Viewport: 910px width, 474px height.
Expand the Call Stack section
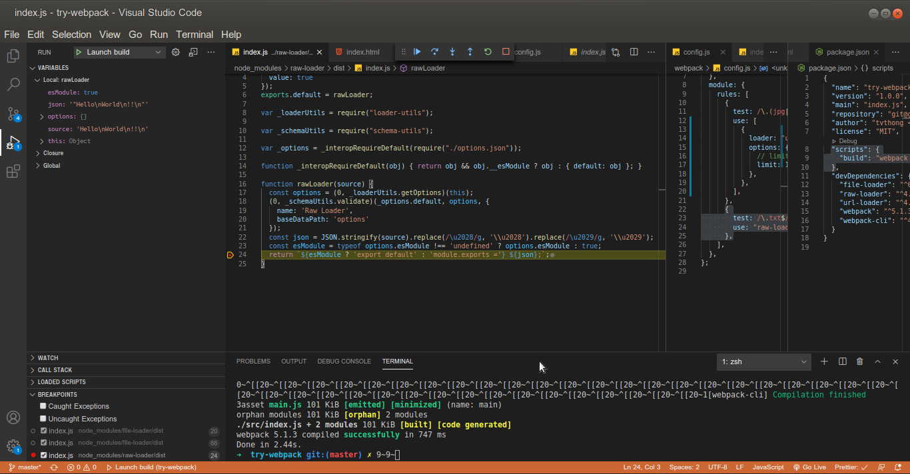click(55, 370)
